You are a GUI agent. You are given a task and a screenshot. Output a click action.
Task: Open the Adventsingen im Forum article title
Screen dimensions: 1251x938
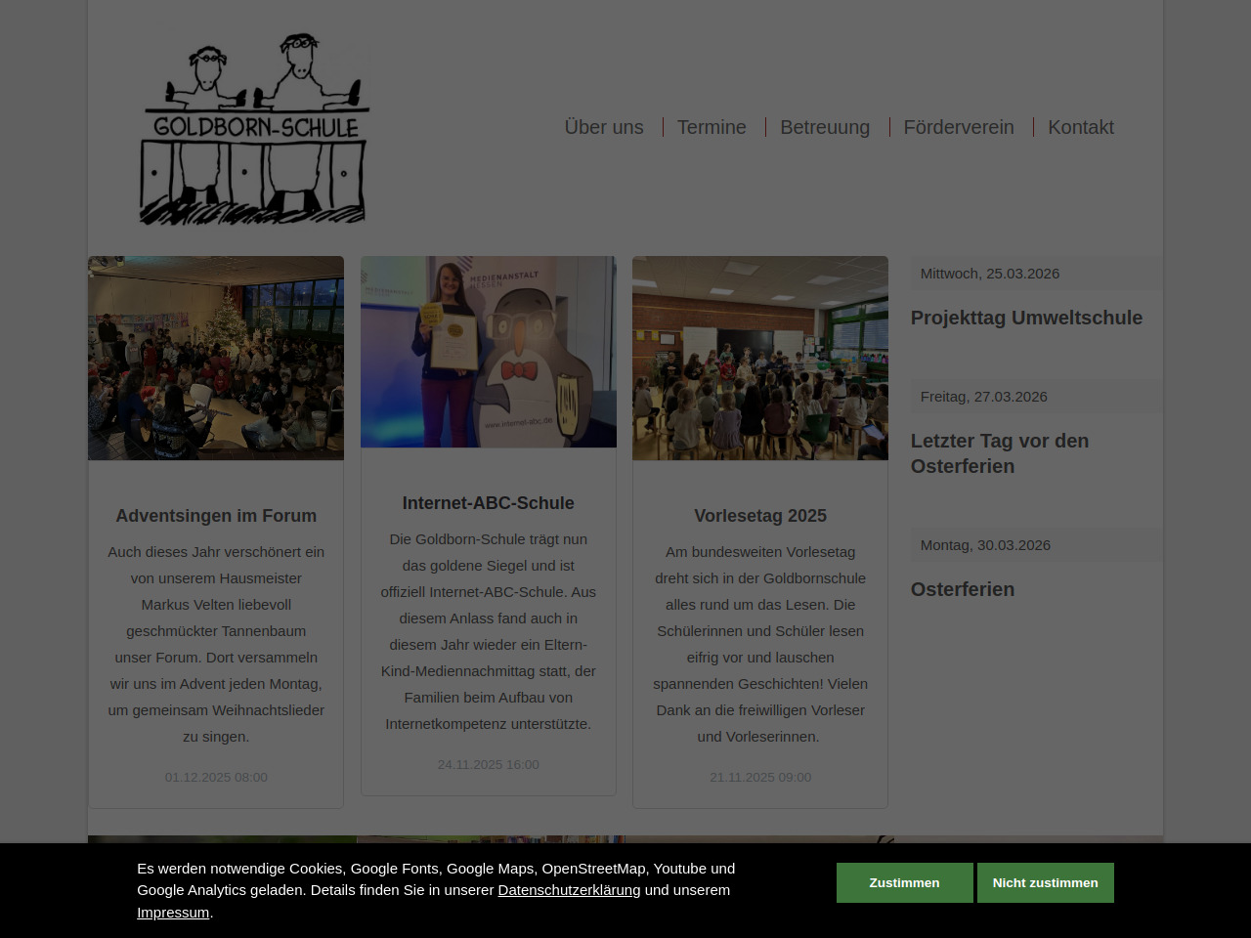pos(216,516)
